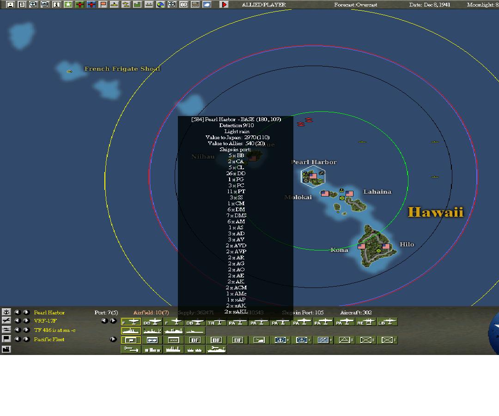This screenshot has height=416, width=499.
Task: Click the anchor icon beside Pearl Harbor
Action: click(6, 312)
